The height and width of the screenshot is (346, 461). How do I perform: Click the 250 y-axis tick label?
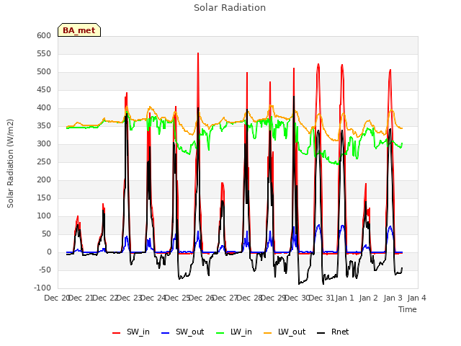tap(44, 161)
